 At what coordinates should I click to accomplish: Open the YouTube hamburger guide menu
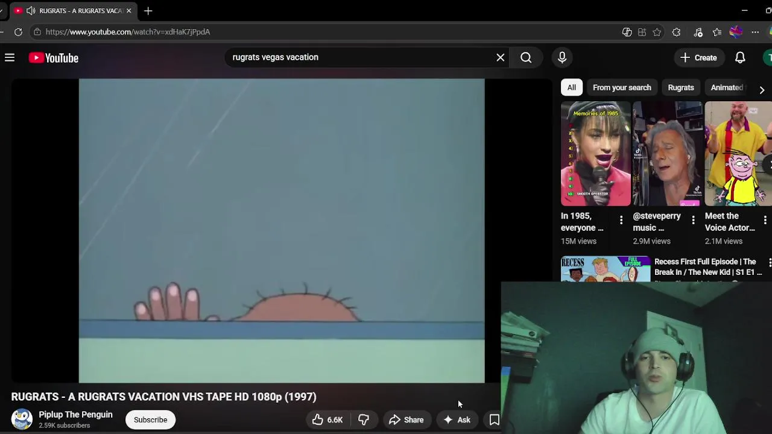(x=10, y=58)
